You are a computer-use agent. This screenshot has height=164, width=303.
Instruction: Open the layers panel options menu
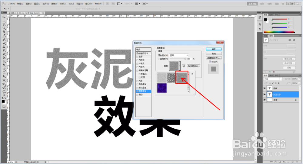pyautogui.click(x=300, y=76)
